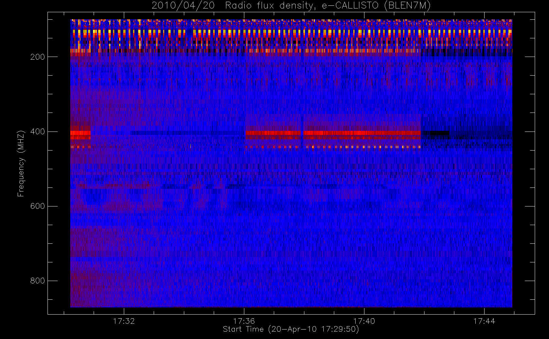Click the plot title "Radio flux density, e-CALLISTO (BLEN7M)"
The width and height of the screenshot is (549, 339).
328,6
